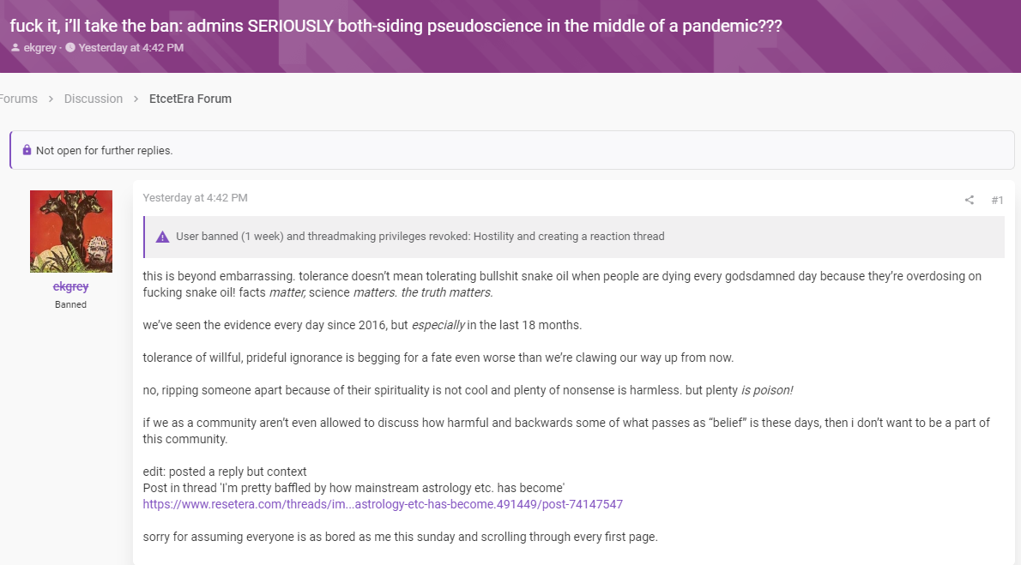Click header timestamp Yesterday at 4:42 PM
Viewport: 1021px width, 565px height.
pos(131,47)
